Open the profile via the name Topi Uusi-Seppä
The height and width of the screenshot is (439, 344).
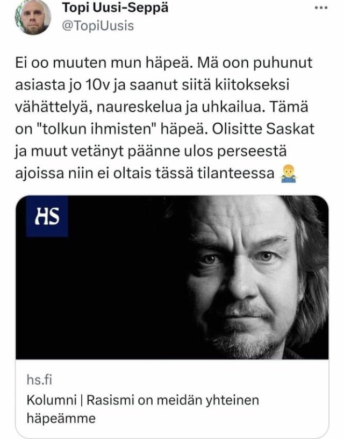click(x=115, y=8)
